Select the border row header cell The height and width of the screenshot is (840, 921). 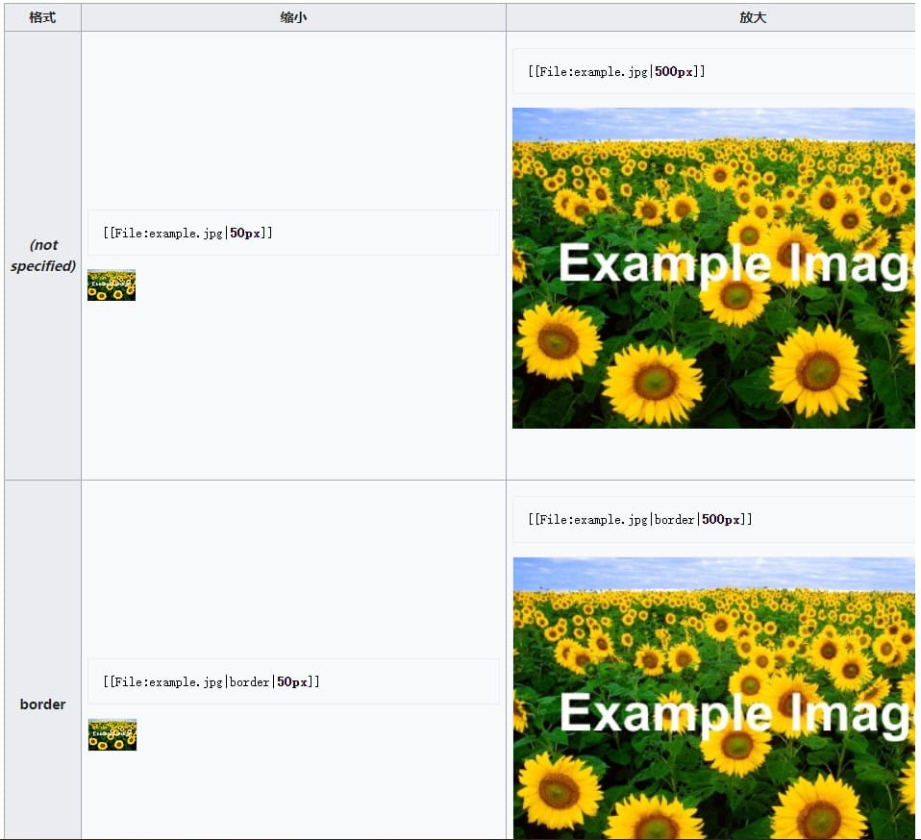click(x=43, y=704)
